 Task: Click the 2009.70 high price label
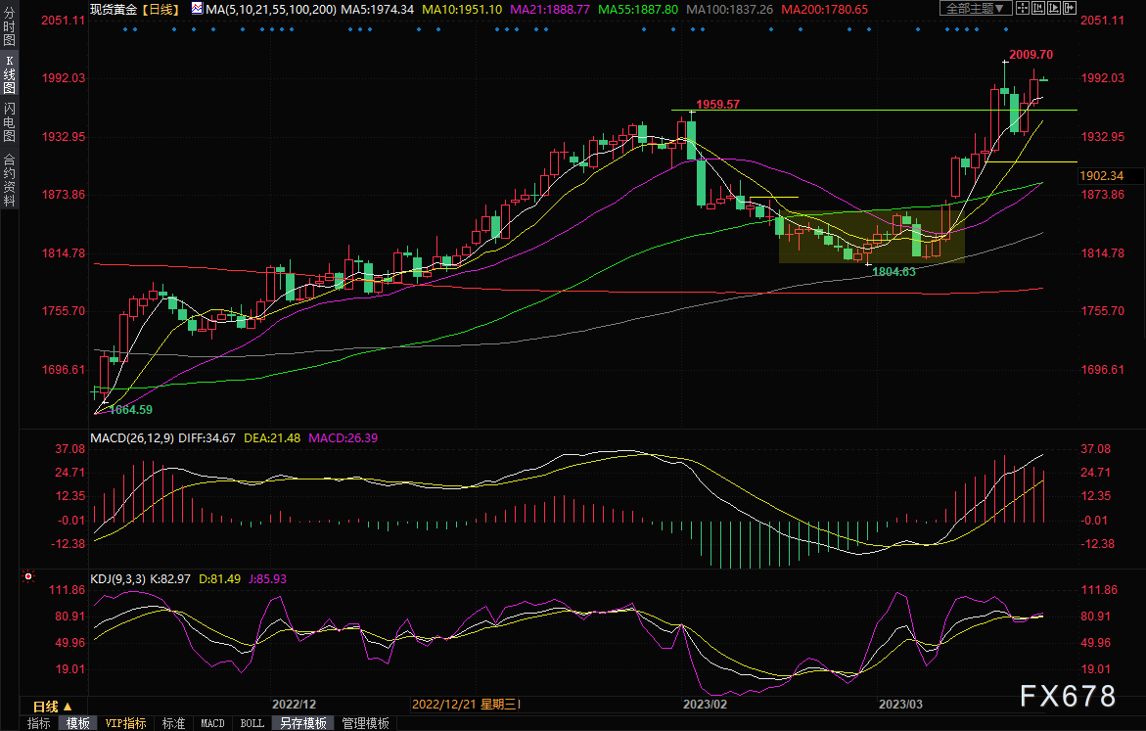coord(1031,55)
